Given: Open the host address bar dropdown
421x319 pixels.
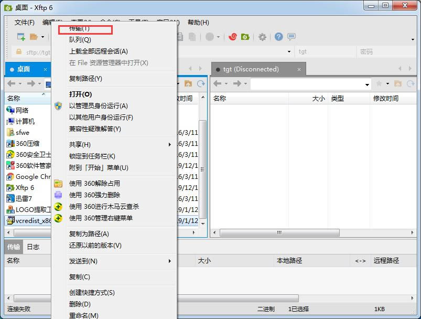Looking at the screenshot, I should [288, 52].
